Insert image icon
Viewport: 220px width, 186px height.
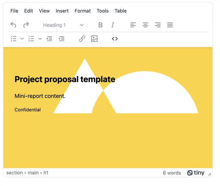(x=94, y=38)
